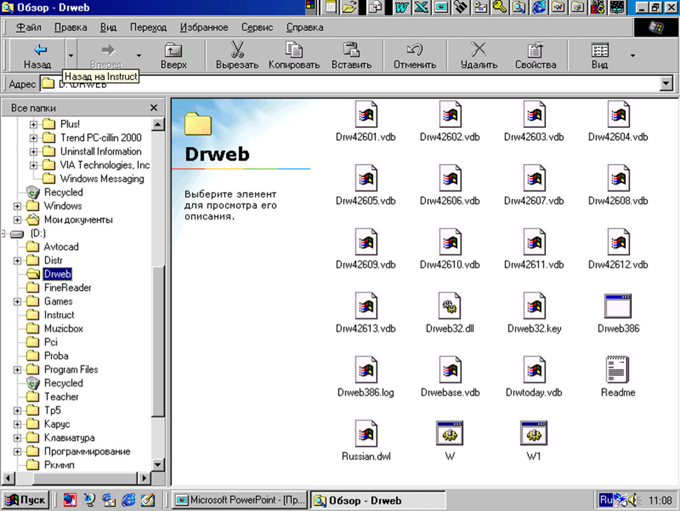Switch to Microsoft PowerPoint taskbar button
680x511 pixels.
pyautogui.click(x=240, y=500)
